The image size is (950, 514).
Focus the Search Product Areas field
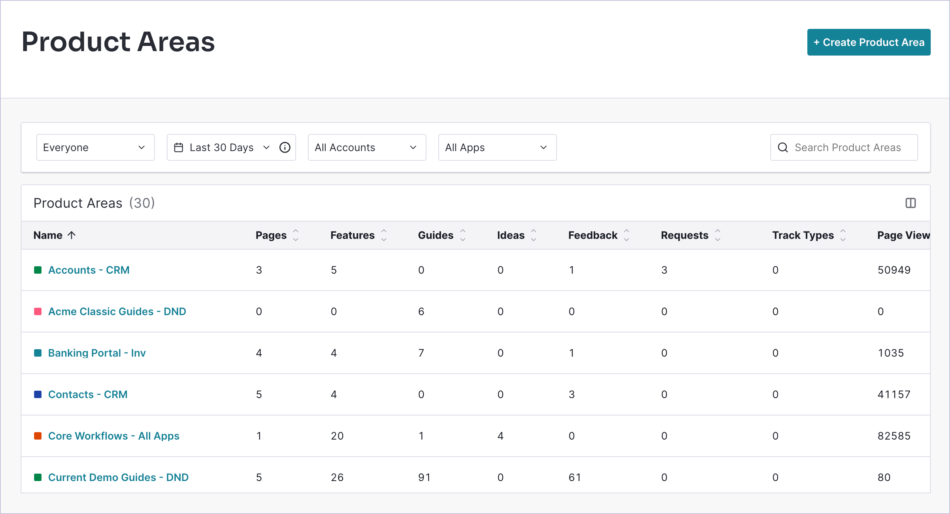coord(848,147)
